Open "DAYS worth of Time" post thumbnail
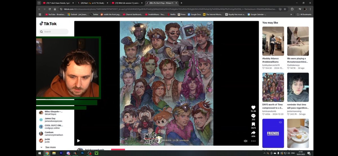Viewport: 338px width, 156px height. (273, 87)
